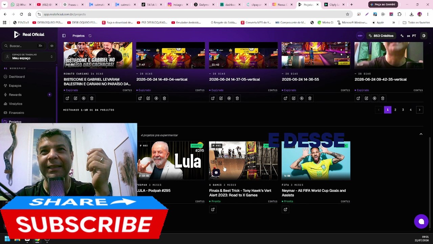Delete the 14-37-05-vertical project

point(237,98)
